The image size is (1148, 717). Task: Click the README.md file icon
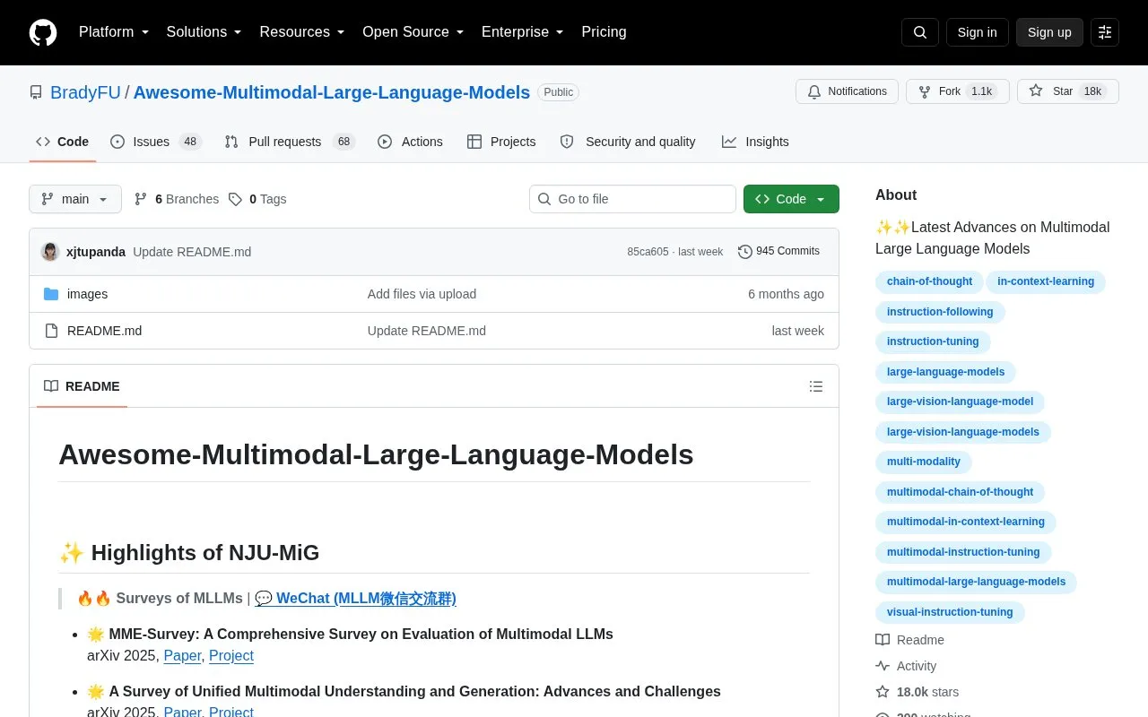point(51,331)
